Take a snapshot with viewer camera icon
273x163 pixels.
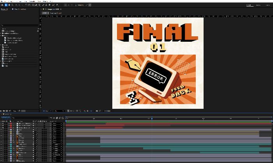[97, 111]
